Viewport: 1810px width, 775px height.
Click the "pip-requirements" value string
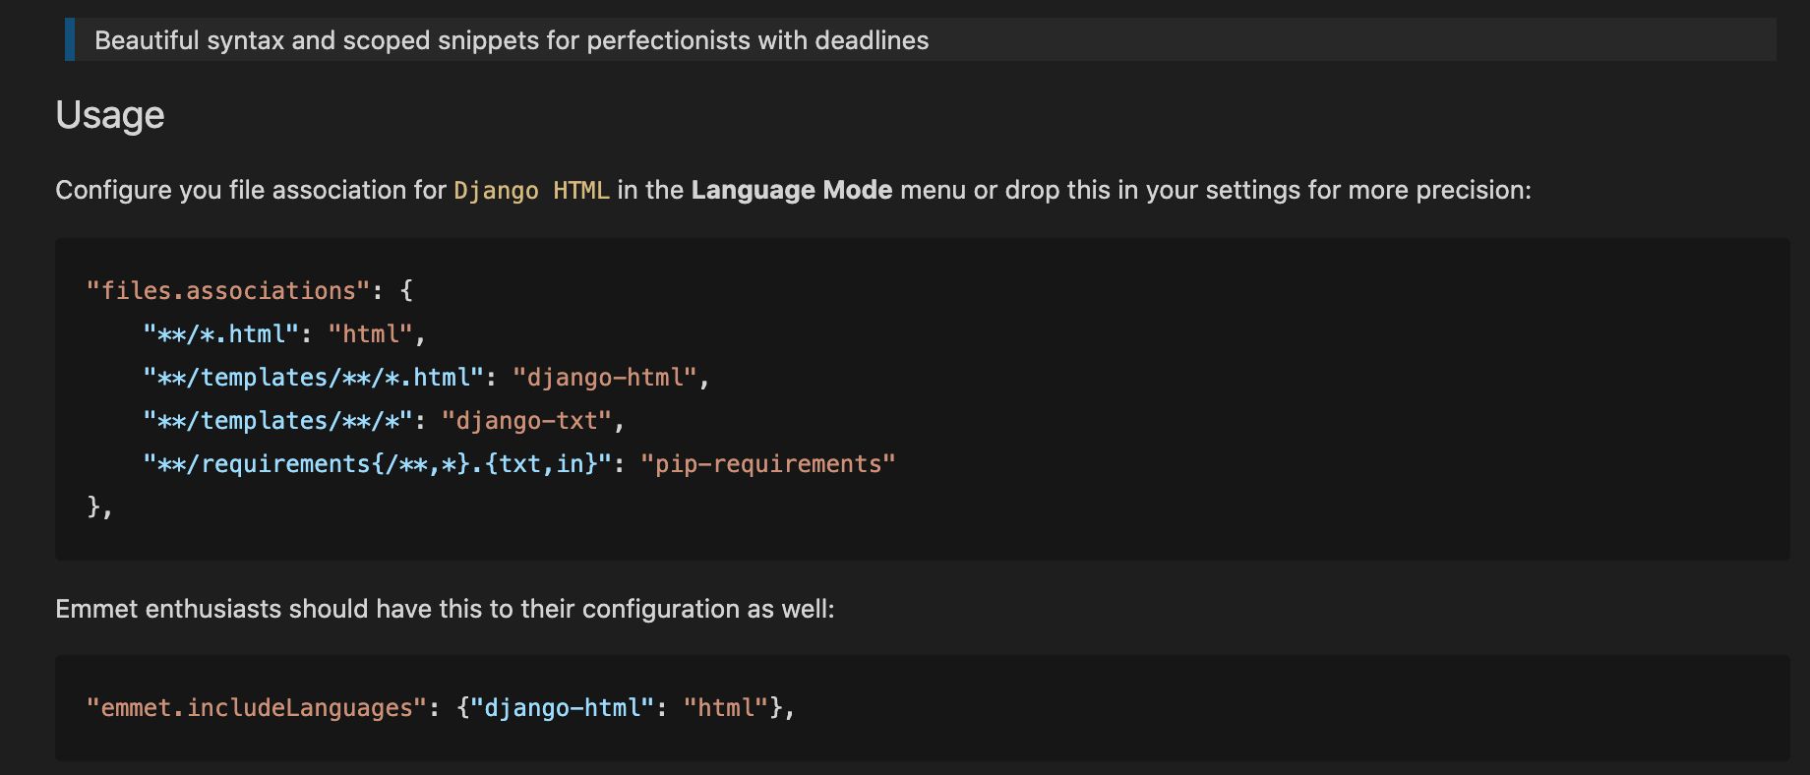pos(767,464)
